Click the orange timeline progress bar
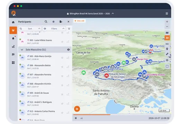The height and width of the screenshot is (124, 180). [x=92, y=115]
